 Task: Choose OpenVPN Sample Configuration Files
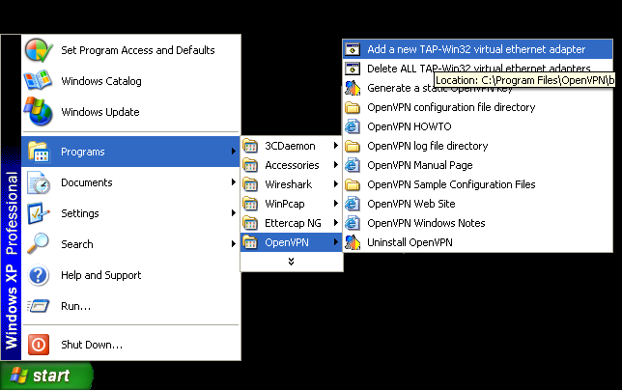pos(477,184)
